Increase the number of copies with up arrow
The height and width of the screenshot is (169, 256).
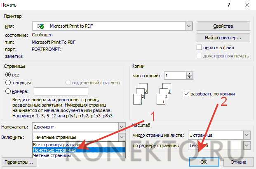point(189,74)
